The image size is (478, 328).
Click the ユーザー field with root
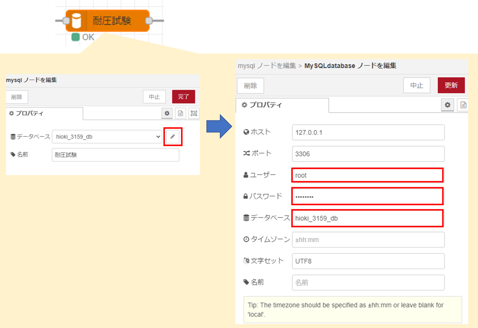[367, 175]
